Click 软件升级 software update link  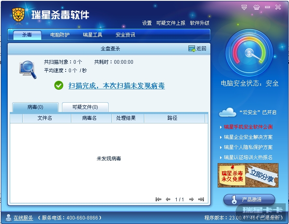[x=199, y=23]
